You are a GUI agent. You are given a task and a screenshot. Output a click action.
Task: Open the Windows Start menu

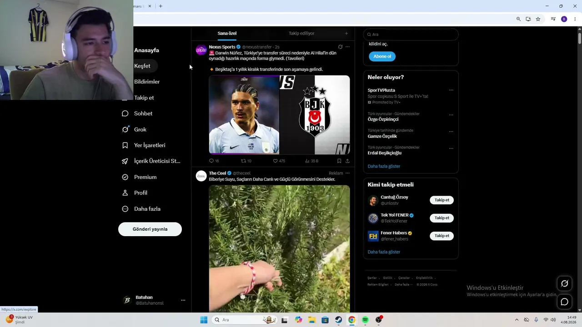click(204, 320)
